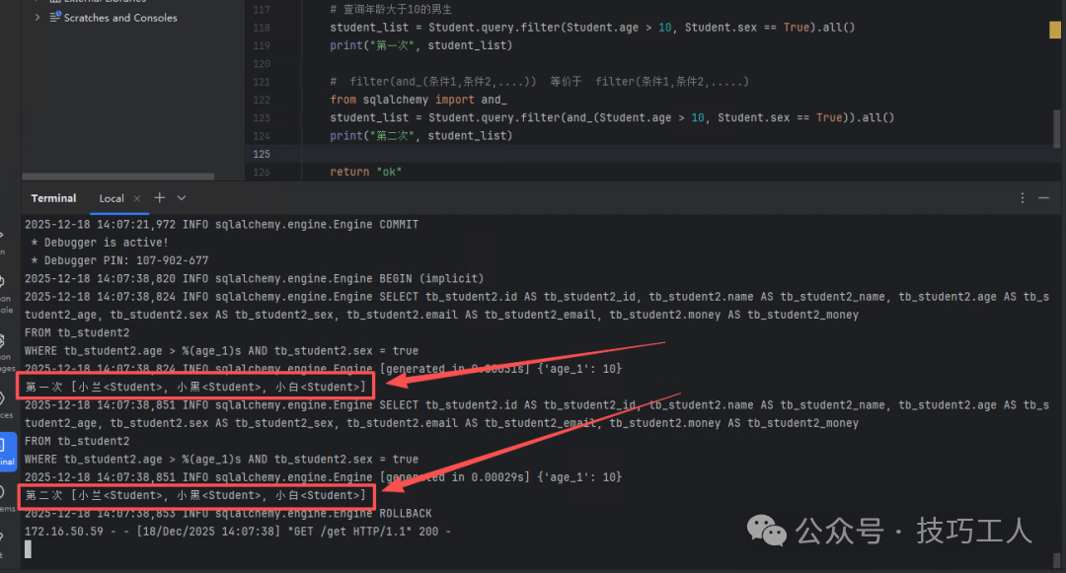
Task: Click line number 126 in gutter
Action: click(261, 173)
